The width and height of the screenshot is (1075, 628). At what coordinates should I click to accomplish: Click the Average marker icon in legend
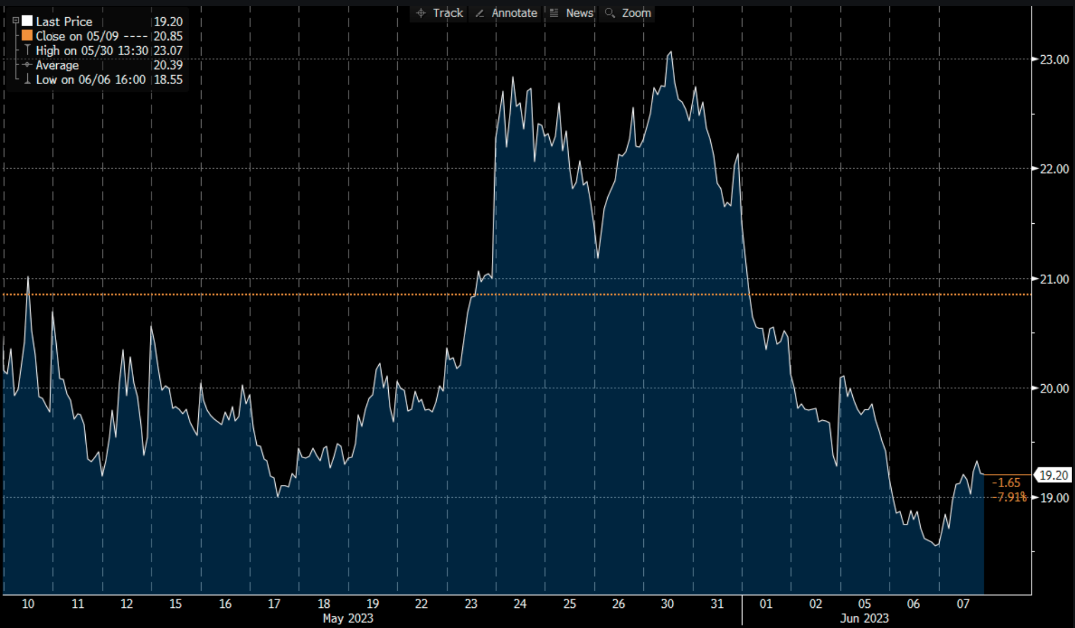[x=27, y=65]
